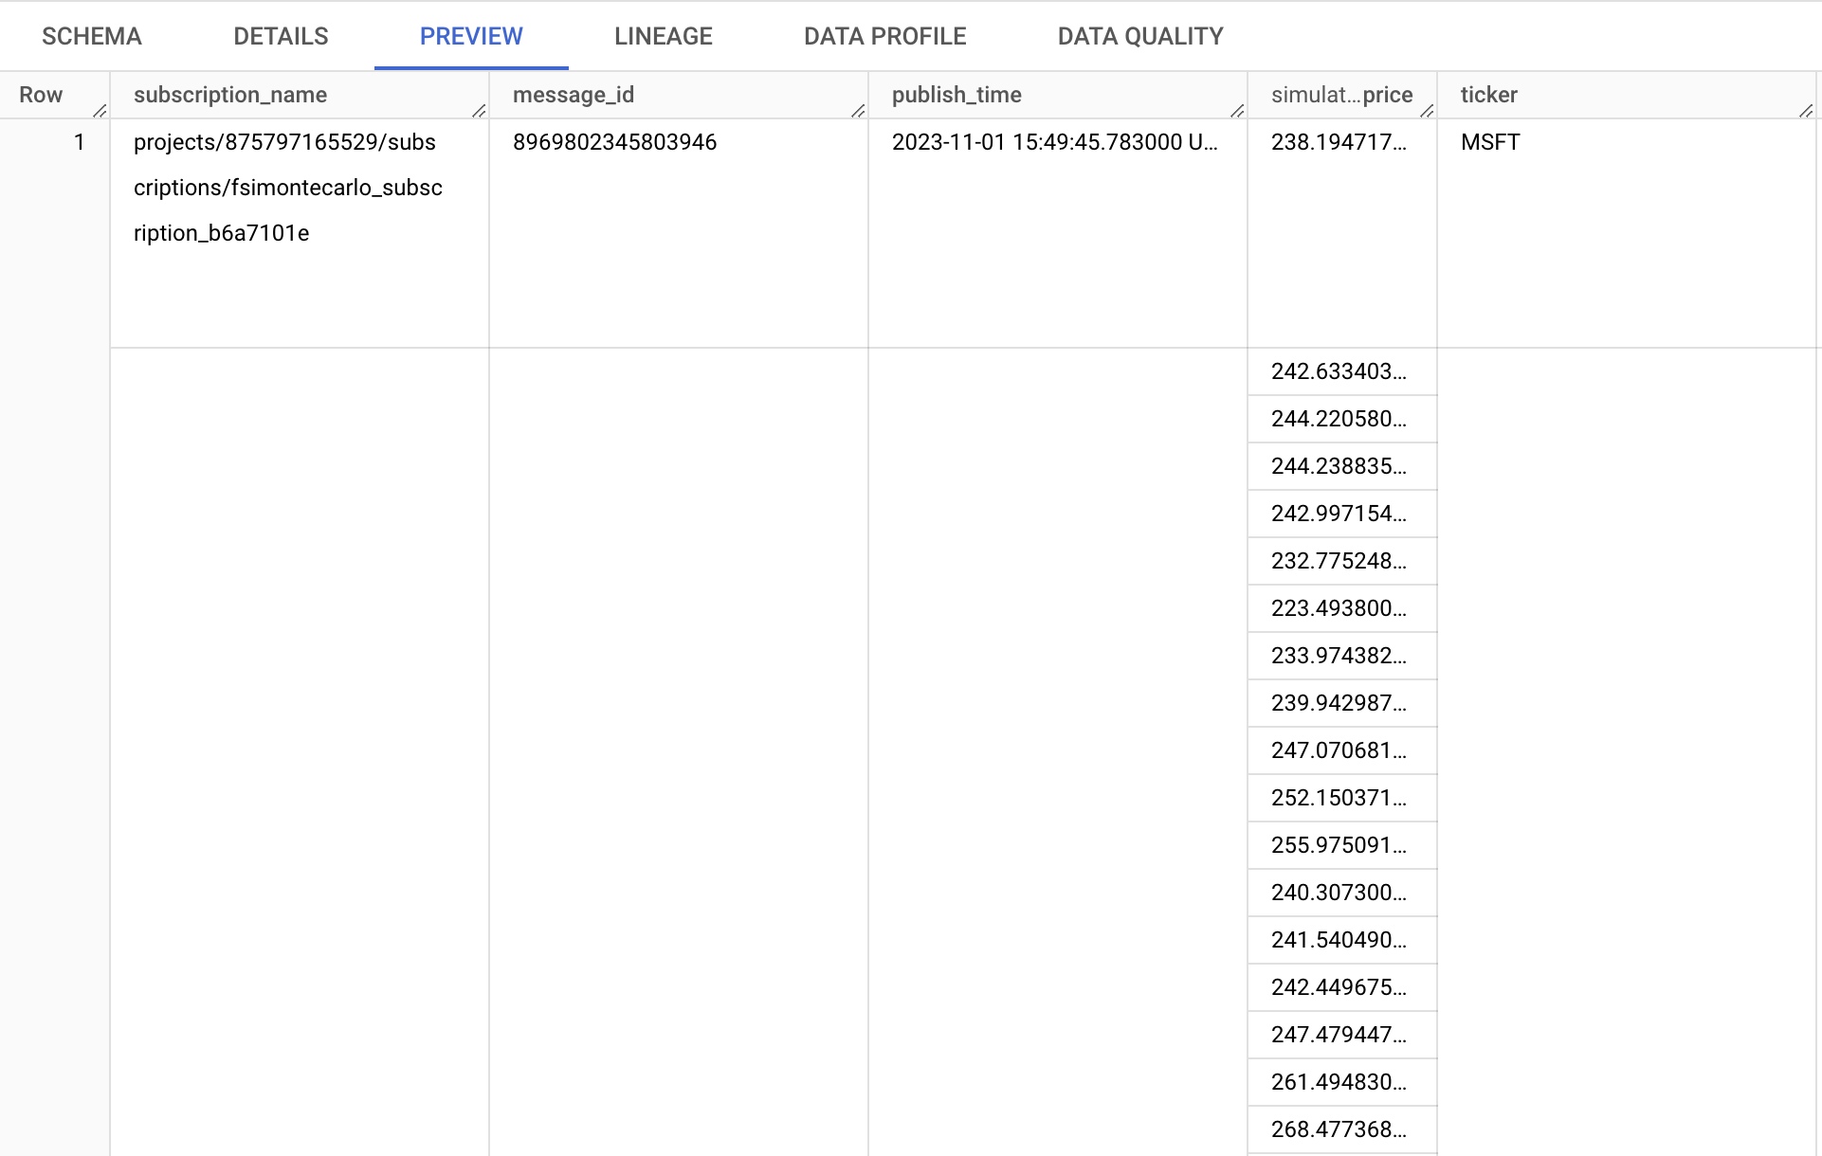Select the 238.194717 price value
1822x1156 pixels.
(x=1339, y=142)
